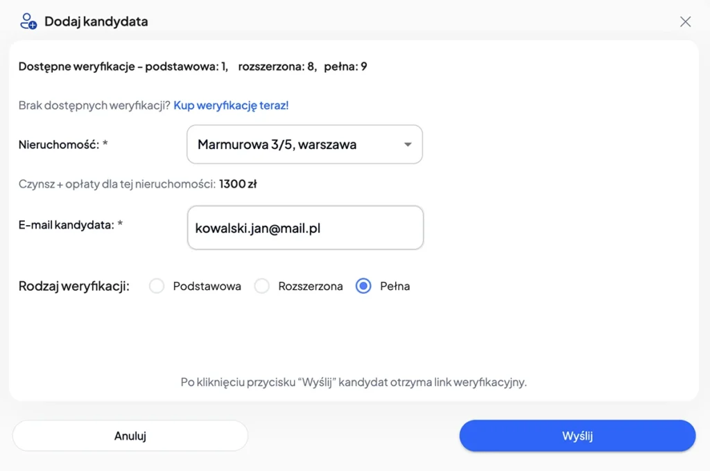The image size is (710, 471).
Task: Select the Pełna verification radio button
Action: click(x=363, y=286)
